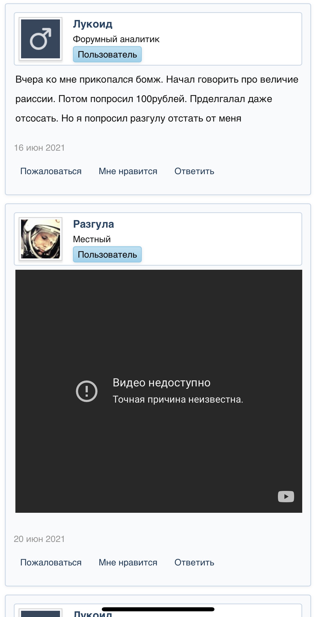This screenshot has height=617, width=316.
Task: Like Лукоид's post via Мне нравится
Action: (128, 171)
